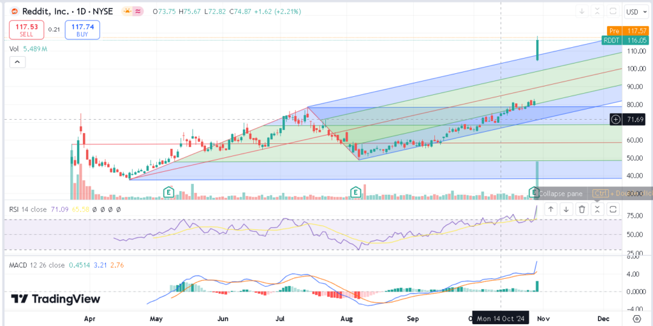Click the earnings E marker in early August
Screen dimensions: 653x326
pos(355,192)
